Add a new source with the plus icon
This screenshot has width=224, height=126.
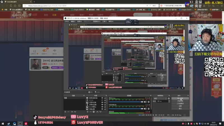88,112
